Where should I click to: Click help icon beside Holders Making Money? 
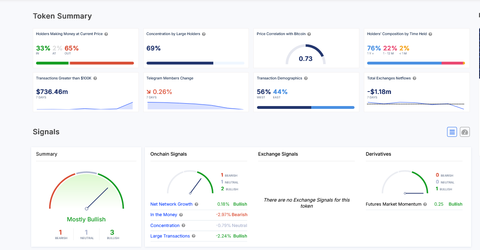106,34
